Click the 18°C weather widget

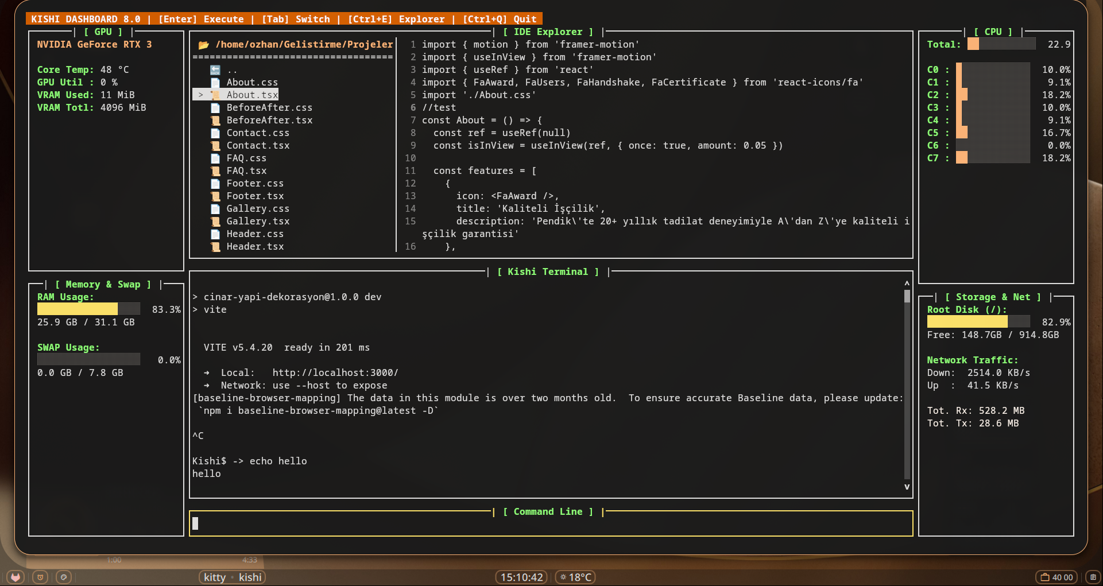(x=575, y=577)
